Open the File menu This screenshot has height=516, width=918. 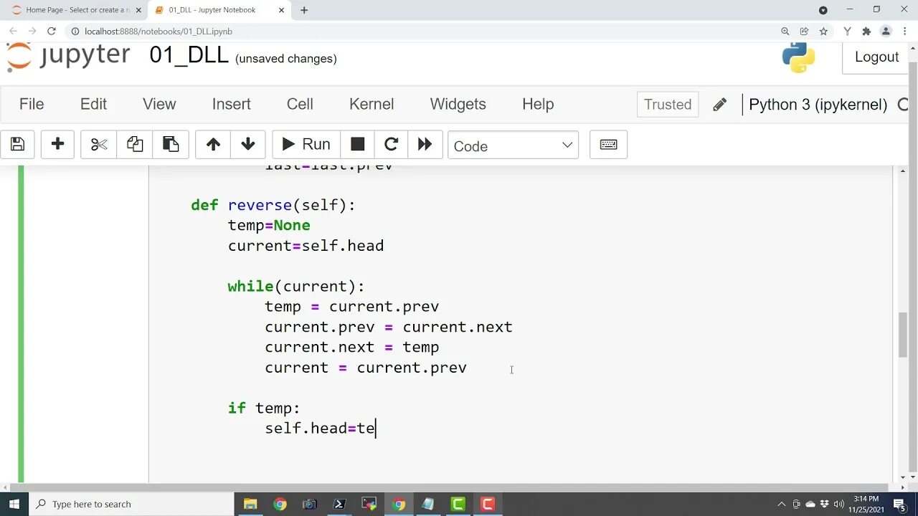(32, 104)
